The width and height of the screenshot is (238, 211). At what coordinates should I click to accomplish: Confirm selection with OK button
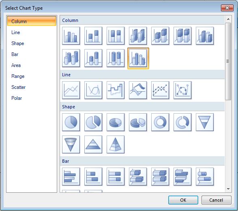pos(183,200)
